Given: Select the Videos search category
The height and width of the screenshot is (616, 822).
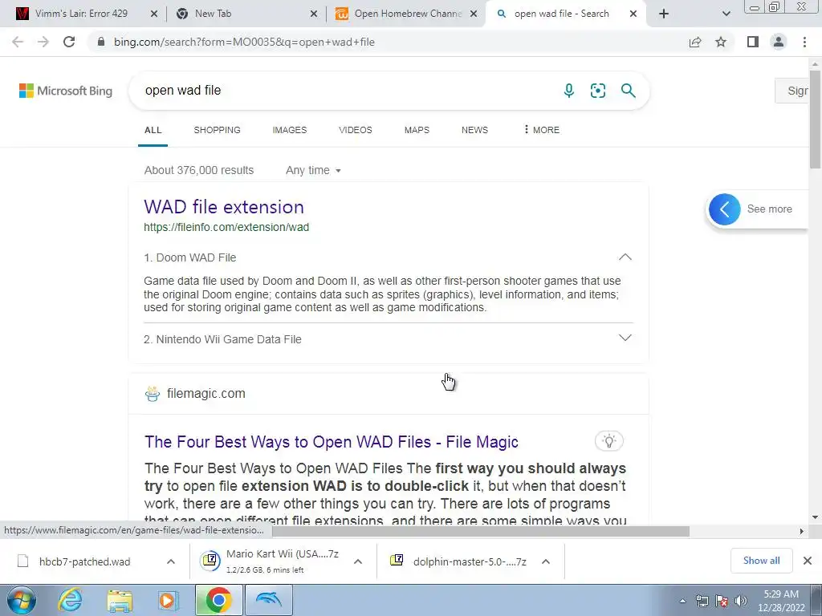Looking at the screenshot, I should 356,130.
